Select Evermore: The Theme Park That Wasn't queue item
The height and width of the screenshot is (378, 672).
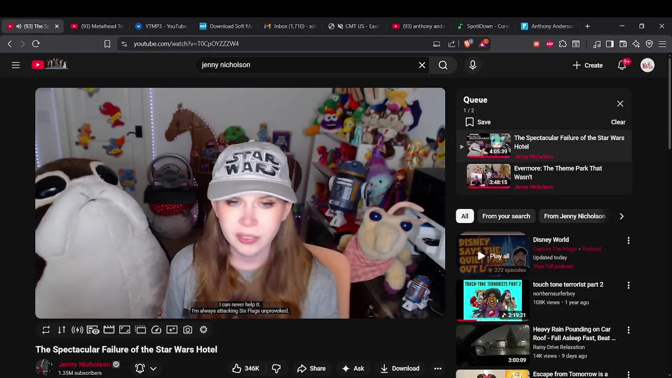pyautogui.click(x=544, y=177)
